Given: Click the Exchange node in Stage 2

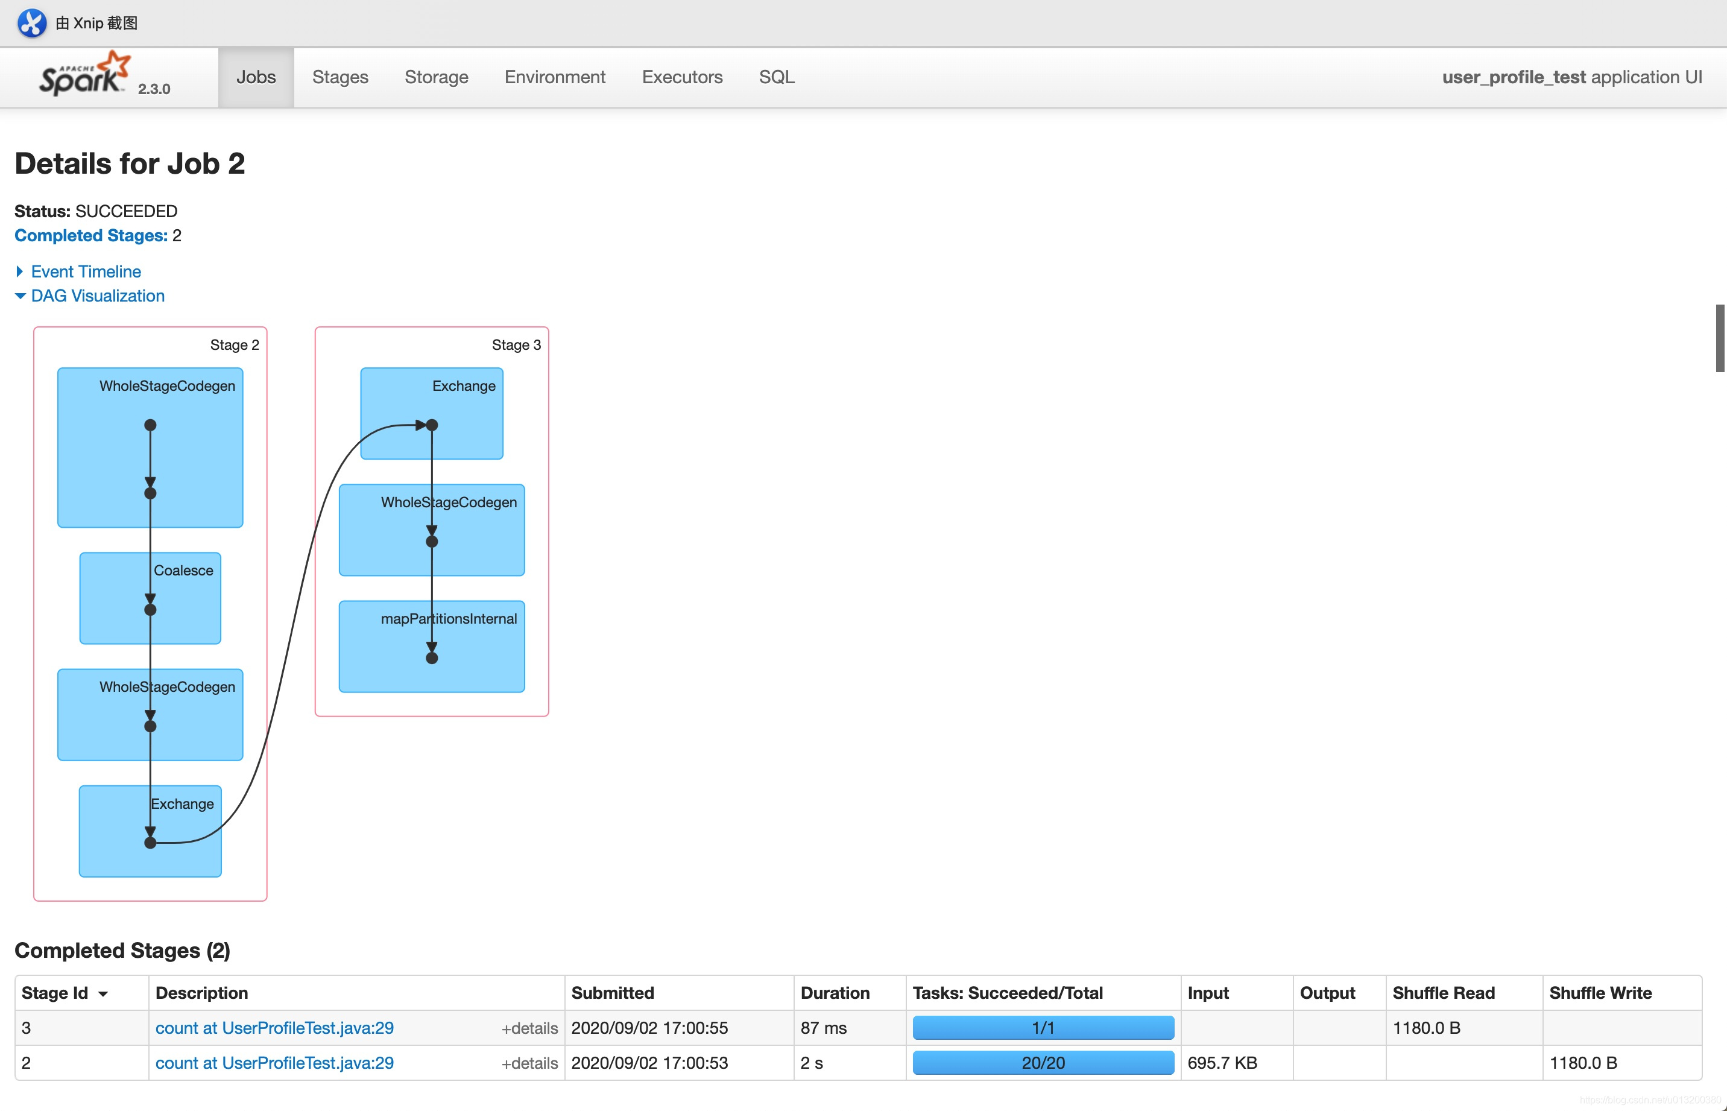Looking at the screenshot, I should tap(150, 831).
